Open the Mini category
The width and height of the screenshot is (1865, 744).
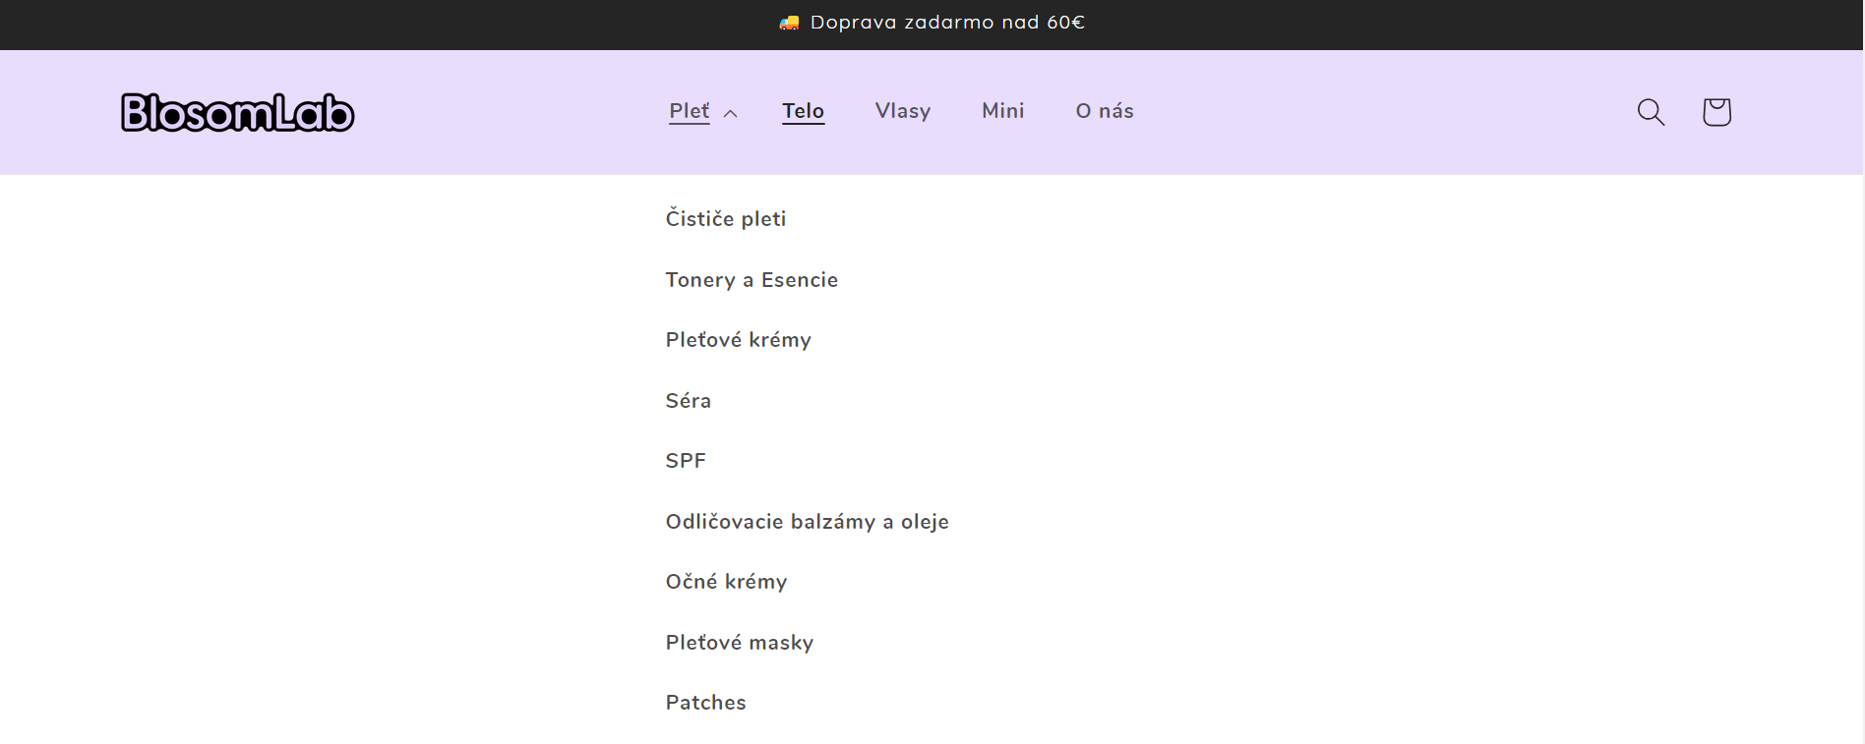pos(1002,111)
